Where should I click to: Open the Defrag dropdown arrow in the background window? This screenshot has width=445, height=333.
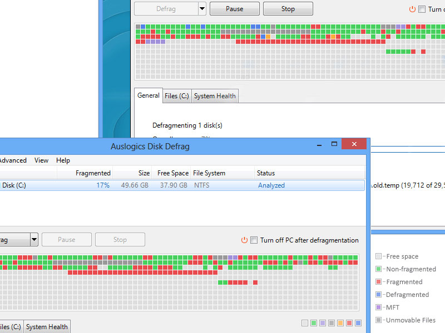(202, 9)
